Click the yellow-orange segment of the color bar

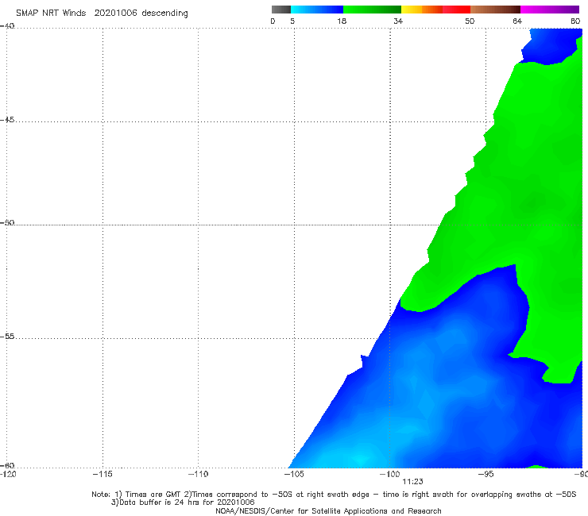[422, 10]
